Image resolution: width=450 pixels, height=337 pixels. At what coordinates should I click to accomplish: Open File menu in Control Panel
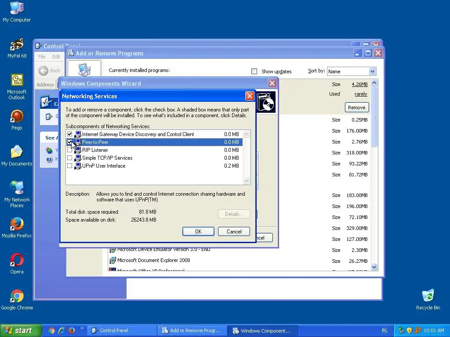pos(42,57)
